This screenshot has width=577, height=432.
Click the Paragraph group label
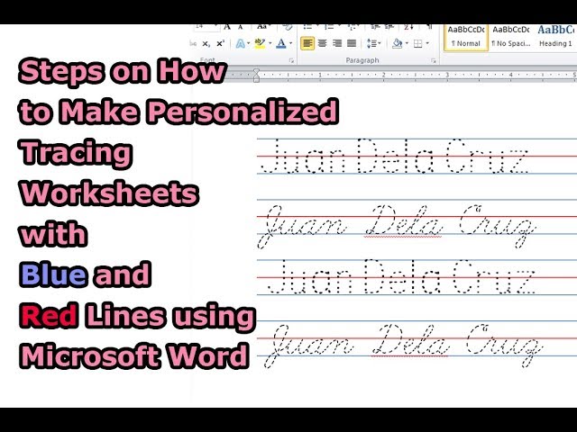pyautogui.click(x=362, y=60)
